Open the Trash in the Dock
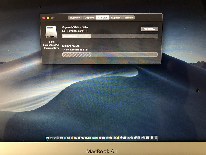The image size is (206, 155). pos(156,138)
